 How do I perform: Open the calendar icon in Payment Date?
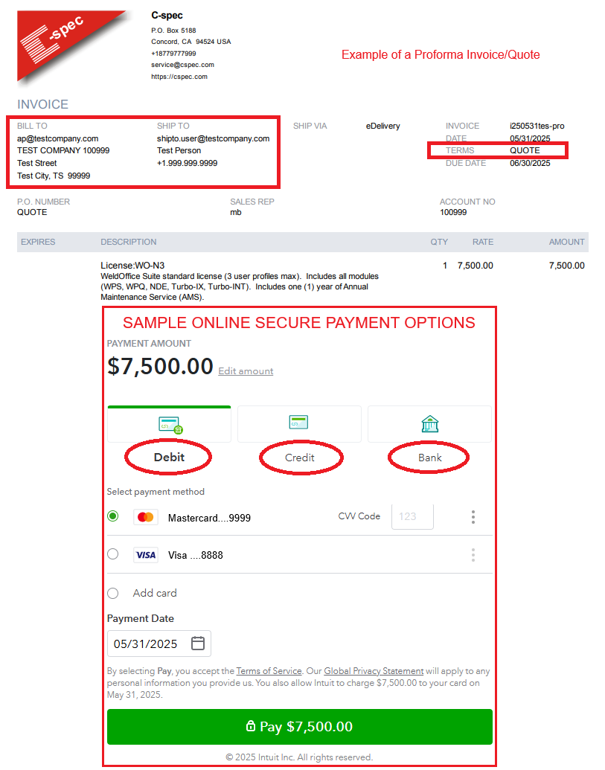pyautogui.click(x=198, y=644)
